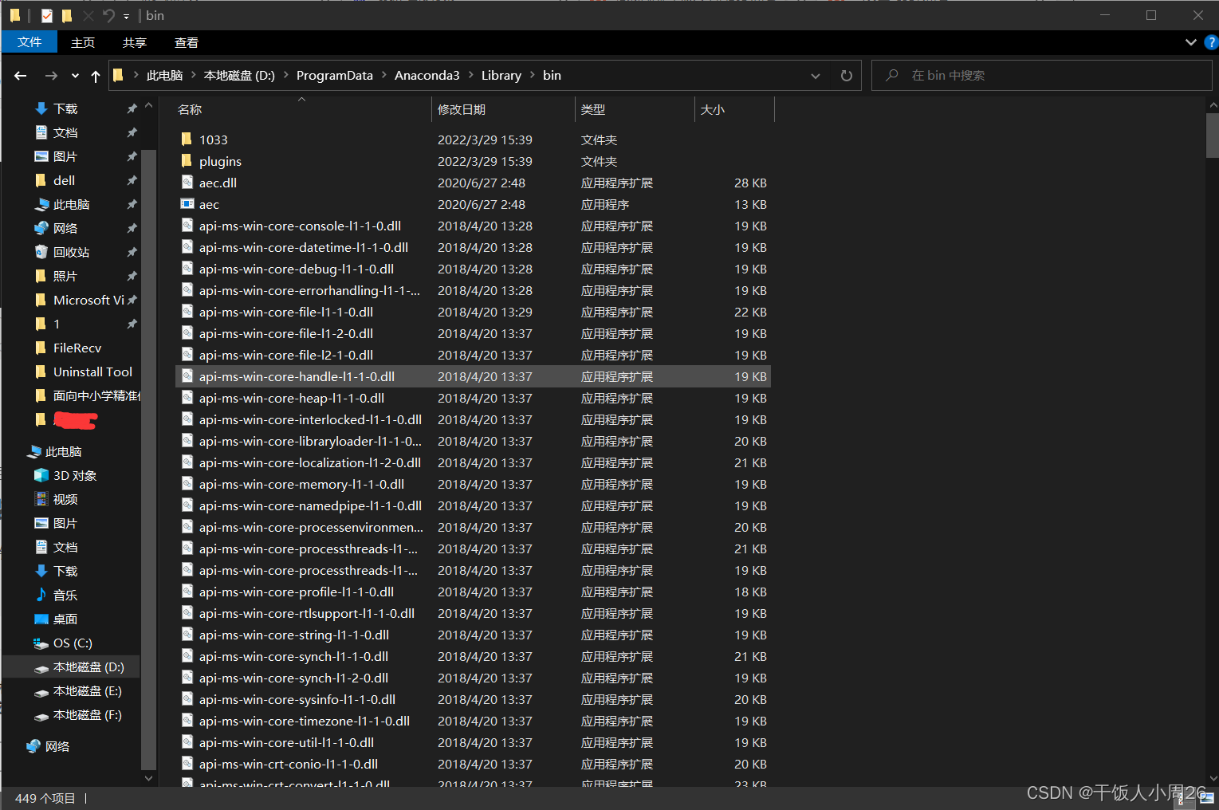Open the Quick Access Toolbar customize dropdown
Viewport: 1219px width, 810px height.
coord(126,16)
